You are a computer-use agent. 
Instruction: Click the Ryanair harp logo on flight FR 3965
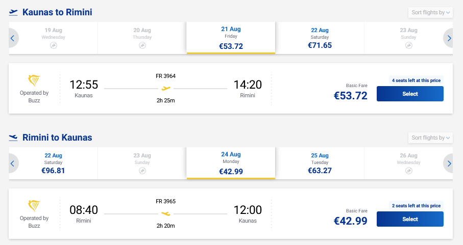point(34,206)
